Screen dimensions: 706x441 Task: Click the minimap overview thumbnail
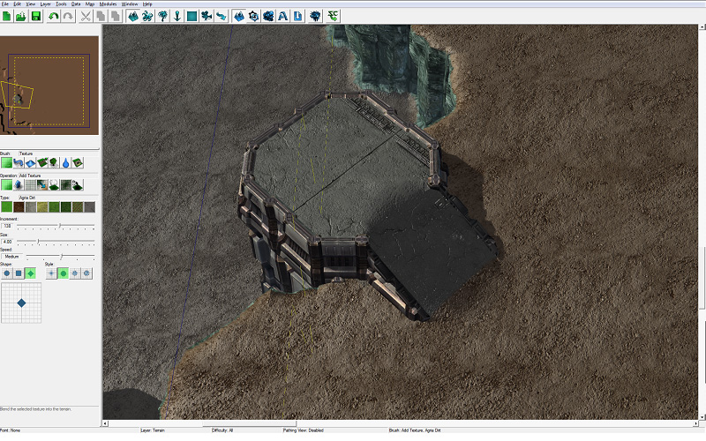pyautogui.click(x=49, y=86)
